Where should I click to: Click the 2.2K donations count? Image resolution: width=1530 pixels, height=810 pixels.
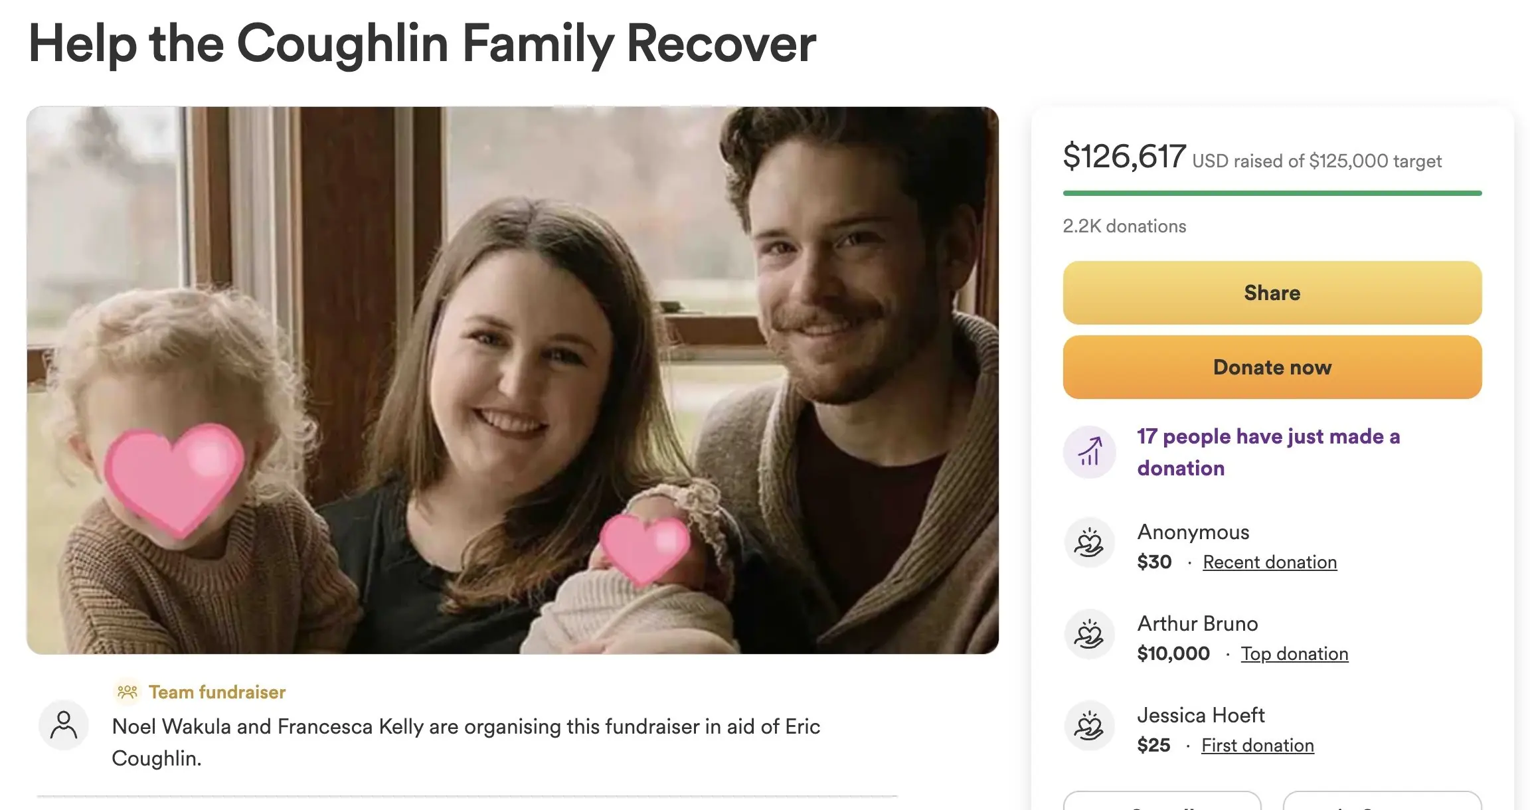[x=1124, y=226]
